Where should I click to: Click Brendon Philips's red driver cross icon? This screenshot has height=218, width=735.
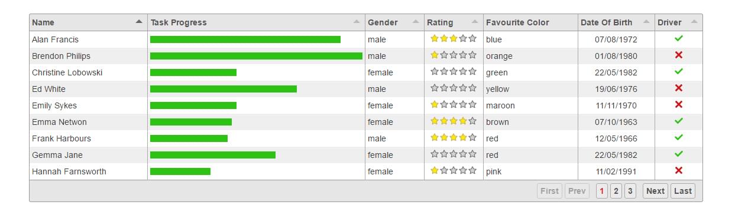[679, 55]
